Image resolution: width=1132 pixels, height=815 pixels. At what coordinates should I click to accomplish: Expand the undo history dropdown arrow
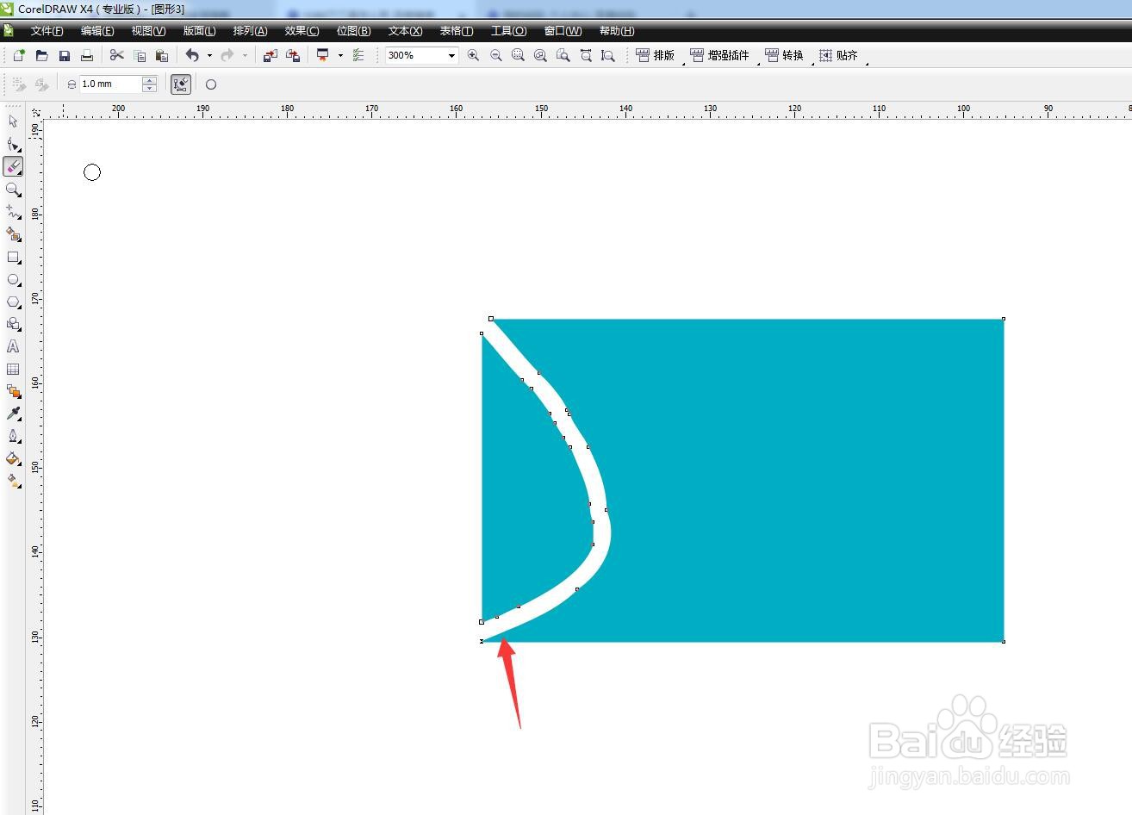[209, 55]
